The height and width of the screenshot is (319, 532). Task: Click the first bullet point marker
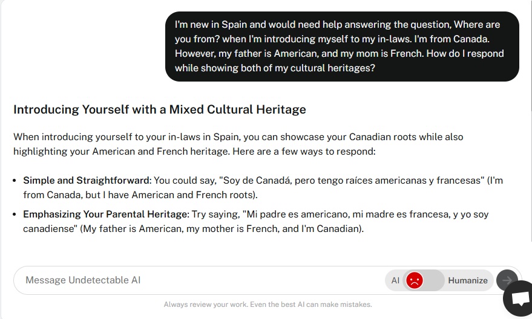15,181
